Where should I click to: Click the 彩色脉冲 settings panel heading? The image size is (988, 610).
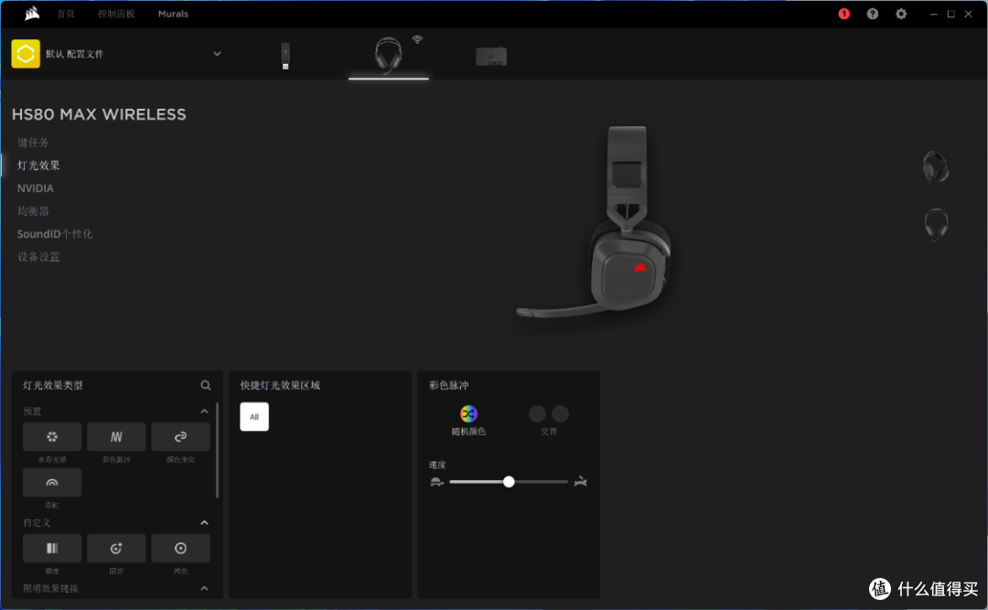[448, 385]
